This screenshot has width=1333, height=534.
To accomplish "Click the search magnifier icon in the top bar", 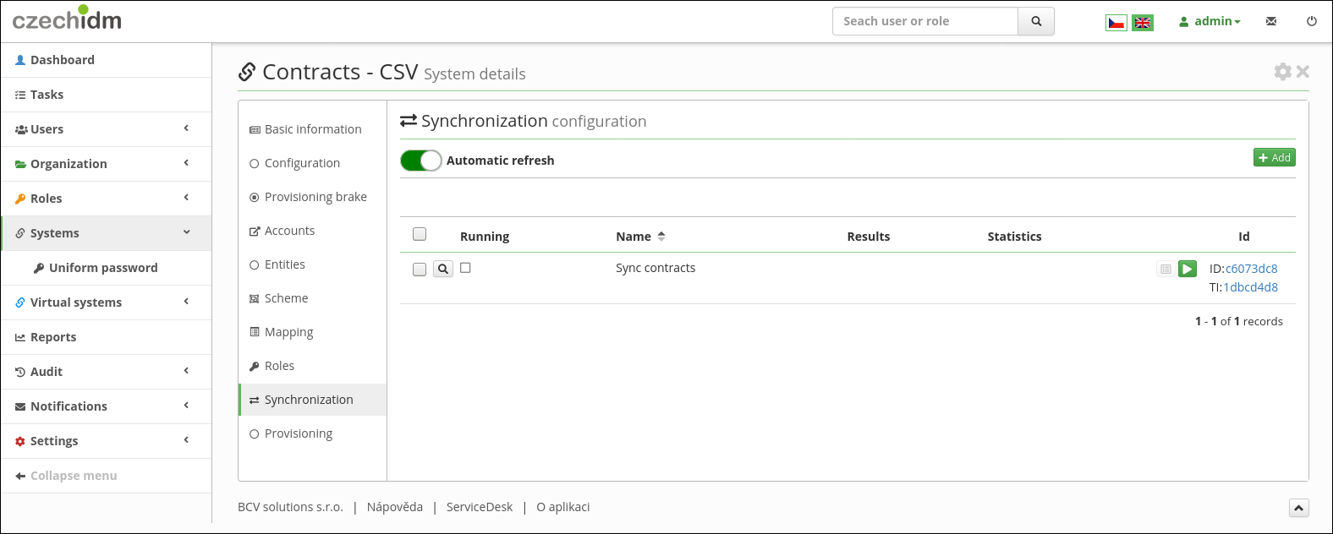I will click(x=1036, y=21).
